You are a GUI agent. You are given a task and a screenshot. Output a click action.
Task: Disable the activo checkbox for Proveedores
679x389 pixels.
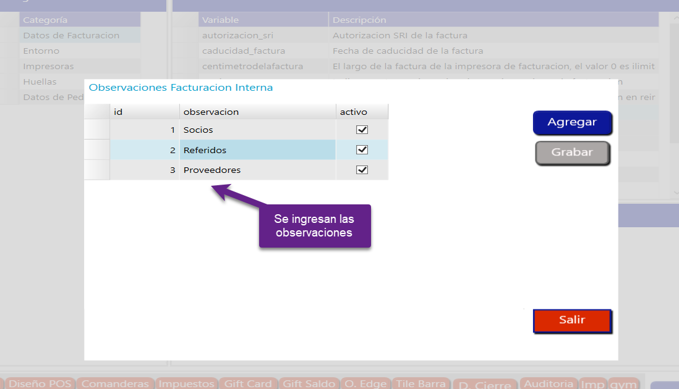tap(362, 170)
